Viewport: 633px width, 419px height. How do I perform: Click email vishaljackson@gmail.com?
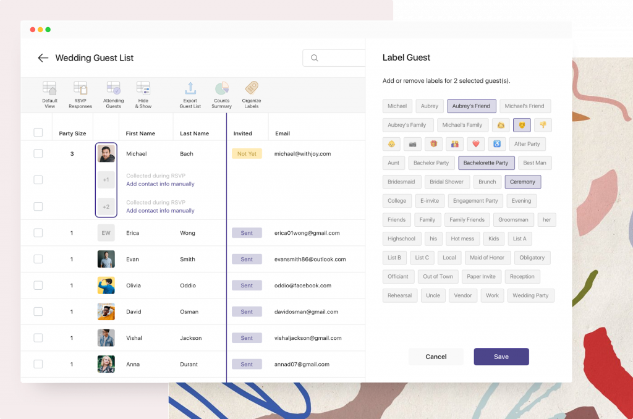pyautogui.click(x=308, y=338)
